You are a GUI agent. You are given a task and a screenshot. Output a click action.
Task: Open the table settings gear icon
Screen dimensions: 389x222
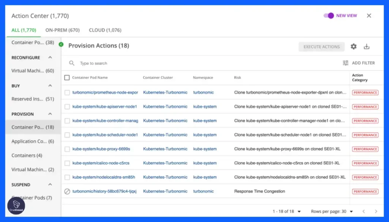pyautogui.click(x=354, y=46)
